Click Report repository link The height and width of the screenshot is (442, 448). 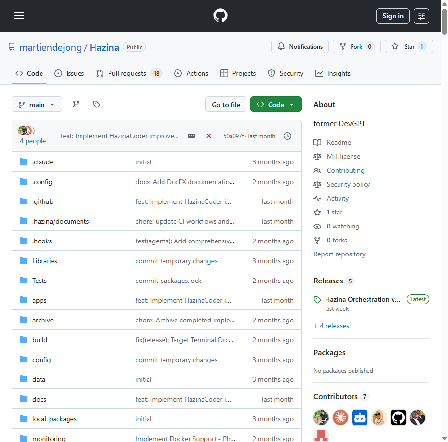(339, 254)
